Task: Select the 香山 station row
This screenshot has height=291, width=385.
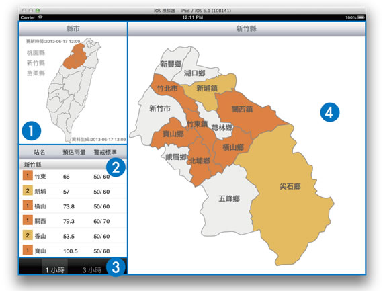Action: click(73, 236)
